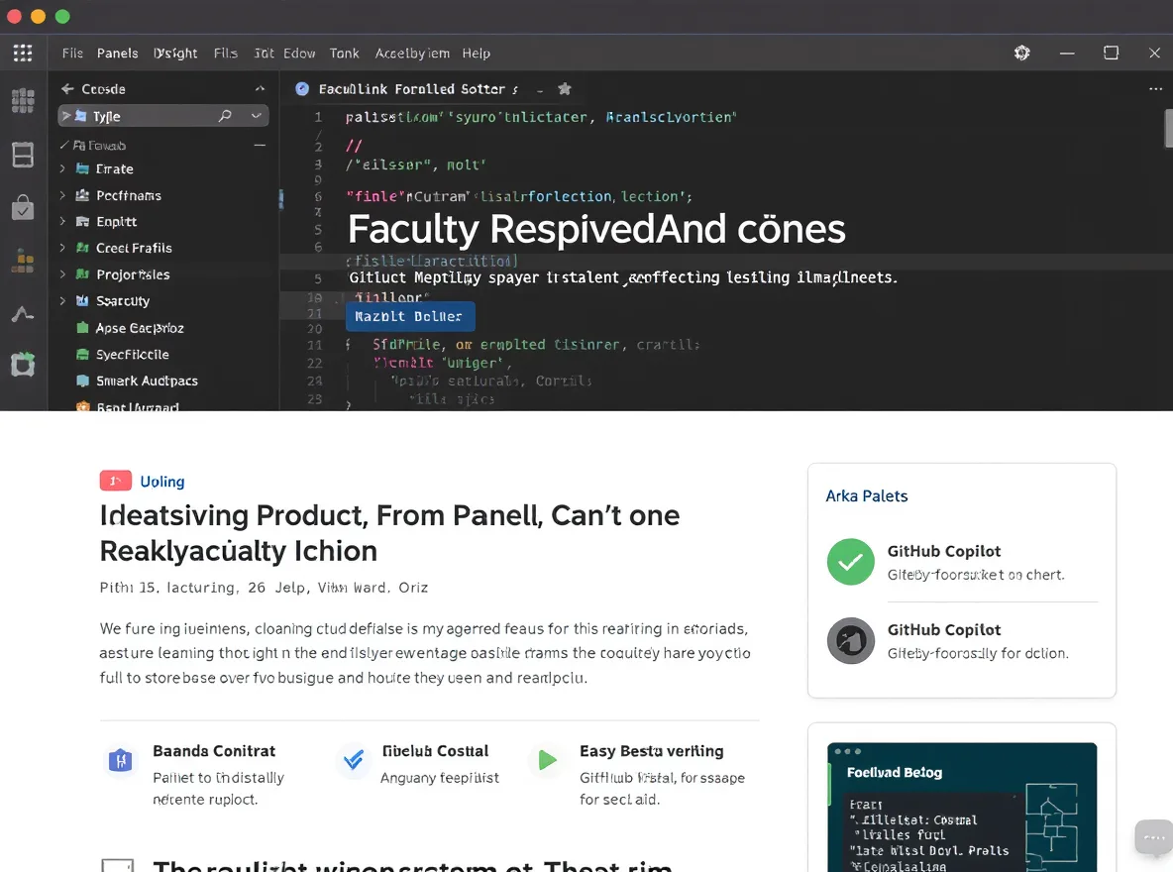Open the Panels menu
The image size is (1173, 872).
(118, 54)
